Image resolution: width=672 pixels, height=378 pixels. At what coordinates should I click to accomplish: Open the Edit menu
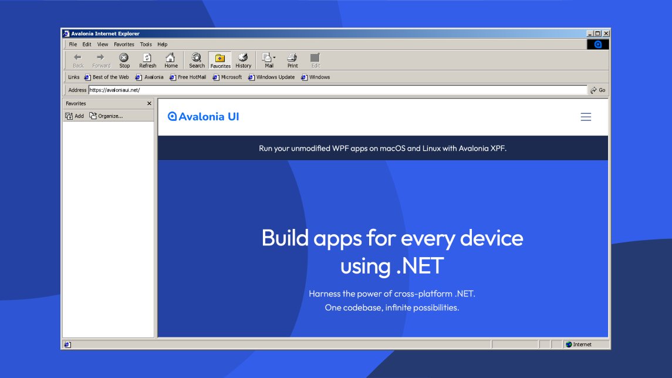[87, 44]
